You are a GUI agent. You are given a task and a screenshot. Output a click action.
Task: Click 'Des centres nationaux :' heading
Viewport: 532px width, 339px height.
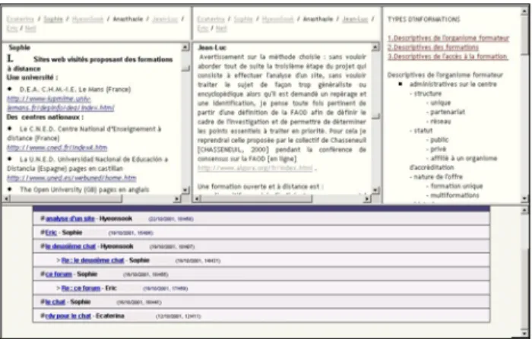[x=45, y=117]
